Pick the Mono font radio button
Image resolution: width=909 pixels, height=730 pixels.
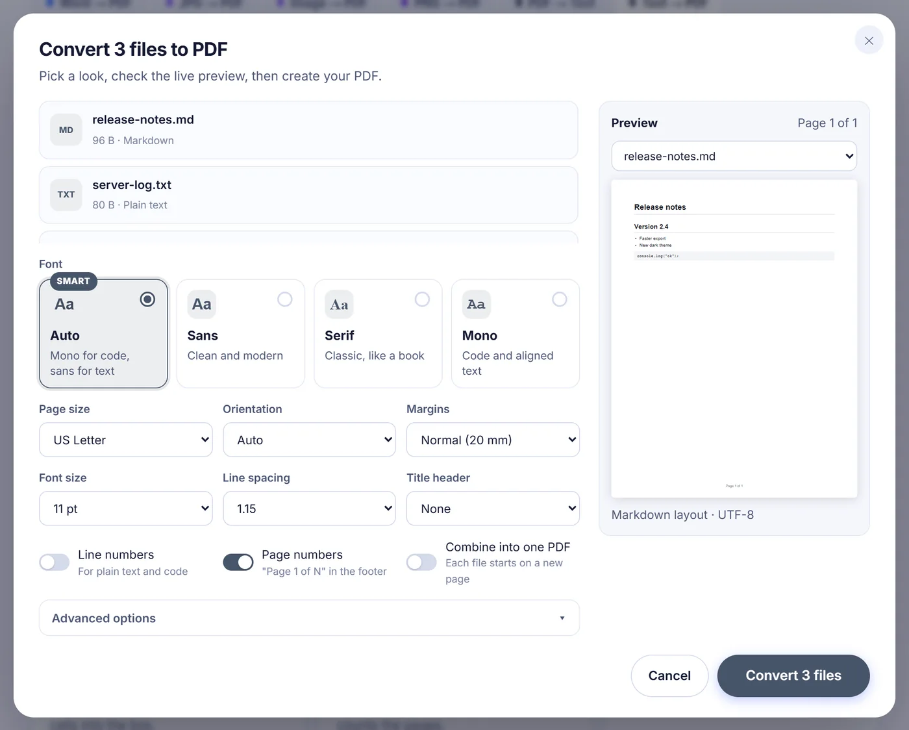click(560, 299)
